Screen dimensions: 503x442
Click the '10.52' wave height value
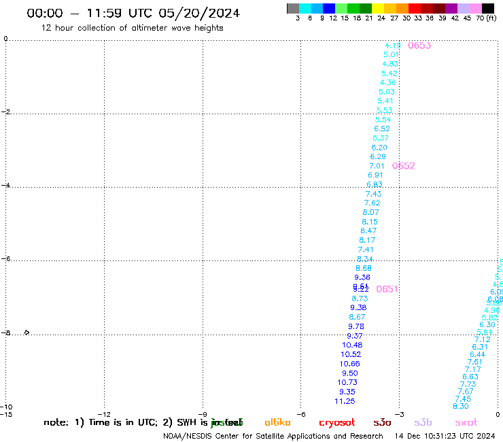pos(351,354)
